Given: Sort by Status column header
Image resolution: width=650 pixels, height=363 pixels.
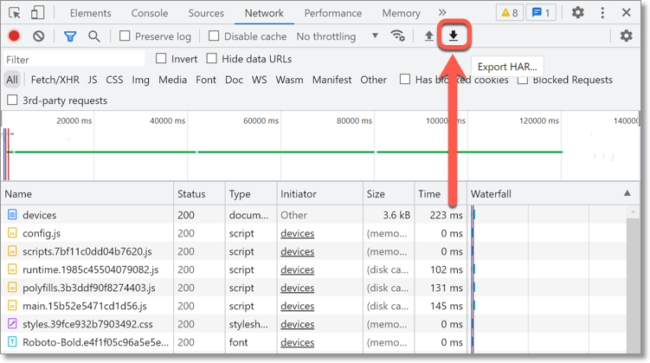Looking at the screenshot, I should 199,194.
